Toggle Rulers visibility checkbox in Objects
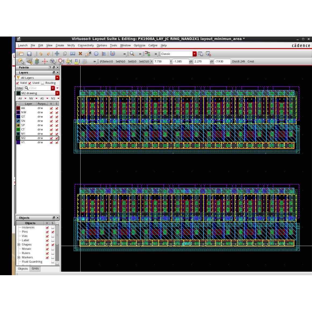 click(47, 253)
